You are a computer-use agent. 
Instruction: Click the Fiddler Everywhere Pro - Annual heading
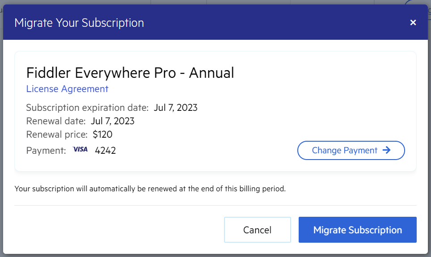pyautogui.click(x=130, y=73)
